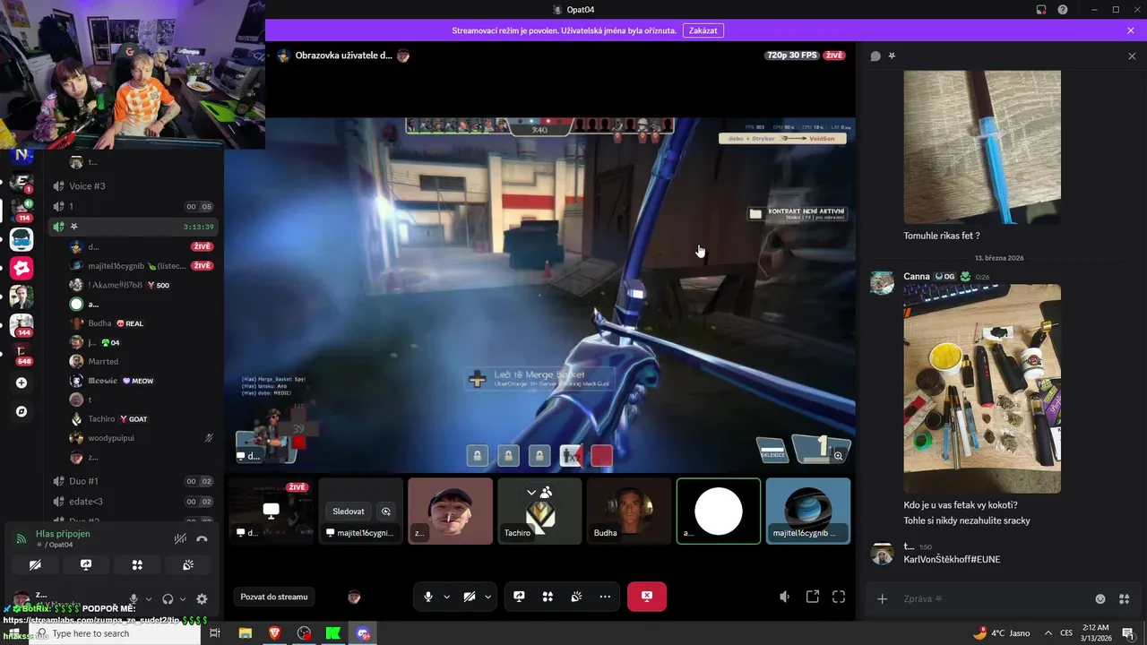
Task: Open the Brave browser from the taskbar
Action: (274, 633)
